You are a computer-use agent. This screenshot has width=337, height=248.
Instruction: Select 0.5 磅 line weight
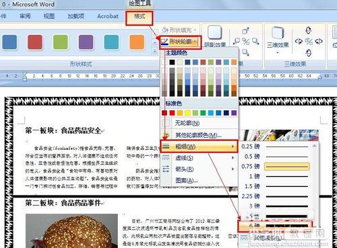click(x=276, y=157)
